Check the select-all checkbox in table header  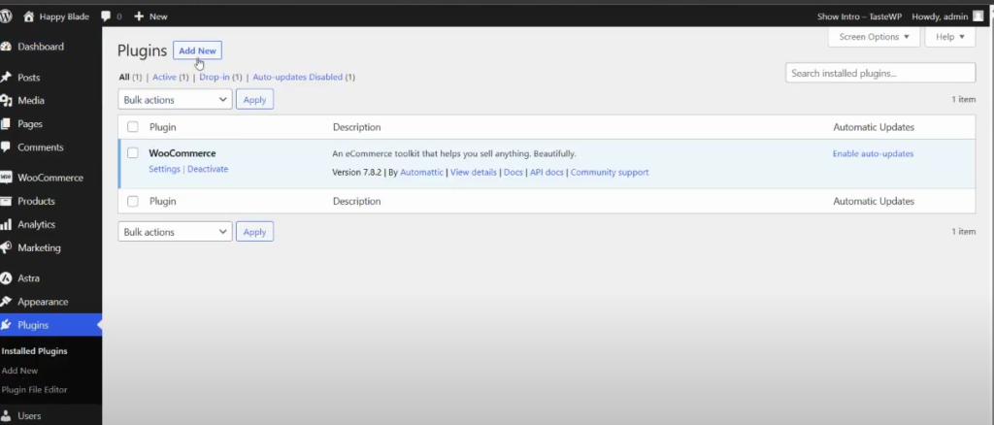point(133,127)
